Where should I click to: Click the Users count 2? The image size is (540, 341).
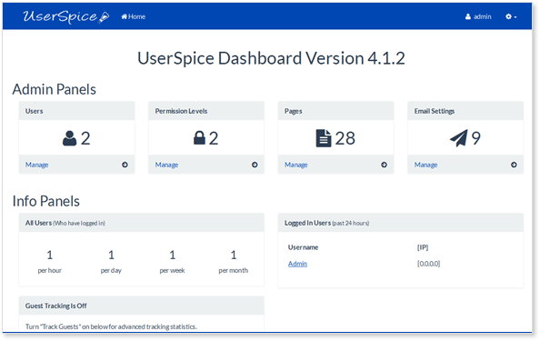85,138
